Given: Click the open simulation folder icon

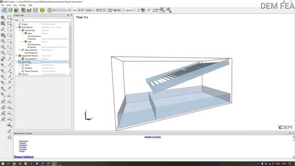Looking at the screenshot, I should click(29, 10).
